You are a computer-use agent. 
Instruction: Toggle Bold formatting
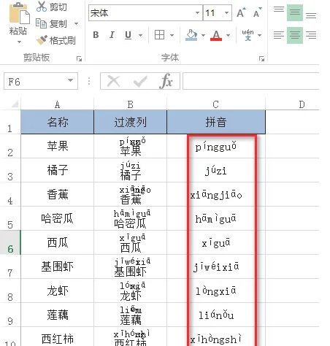[96, 35]
